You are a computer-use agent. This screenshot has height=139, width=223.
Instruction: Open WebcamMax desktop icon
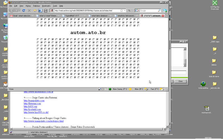pyautogui.click(x=203, y=84)
